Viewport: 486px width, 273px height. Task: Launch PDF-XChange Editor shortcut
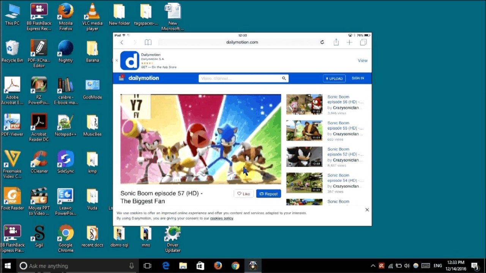(x=39, y=54)
